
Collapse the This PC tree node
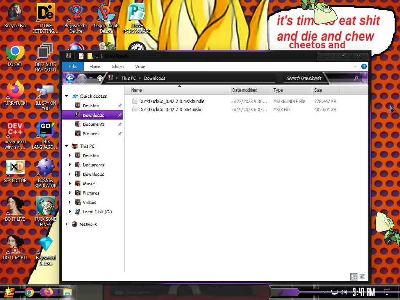pyautogui.click(x=66, y=146)
